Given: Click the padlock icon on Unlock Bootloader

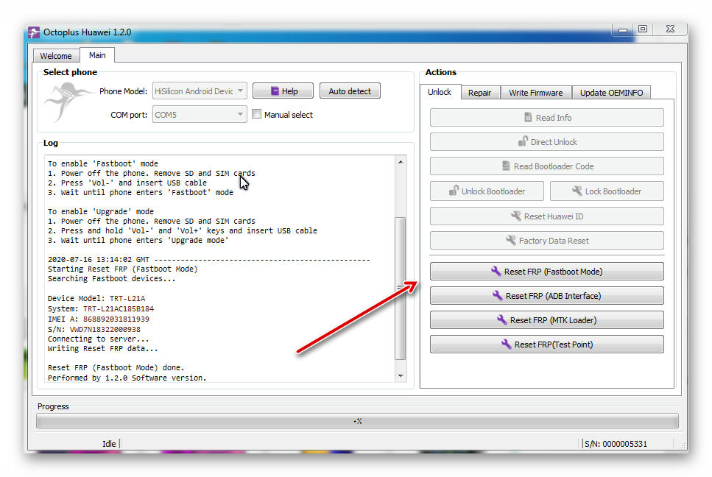Looking at the screenshot, I should (454, 190).
